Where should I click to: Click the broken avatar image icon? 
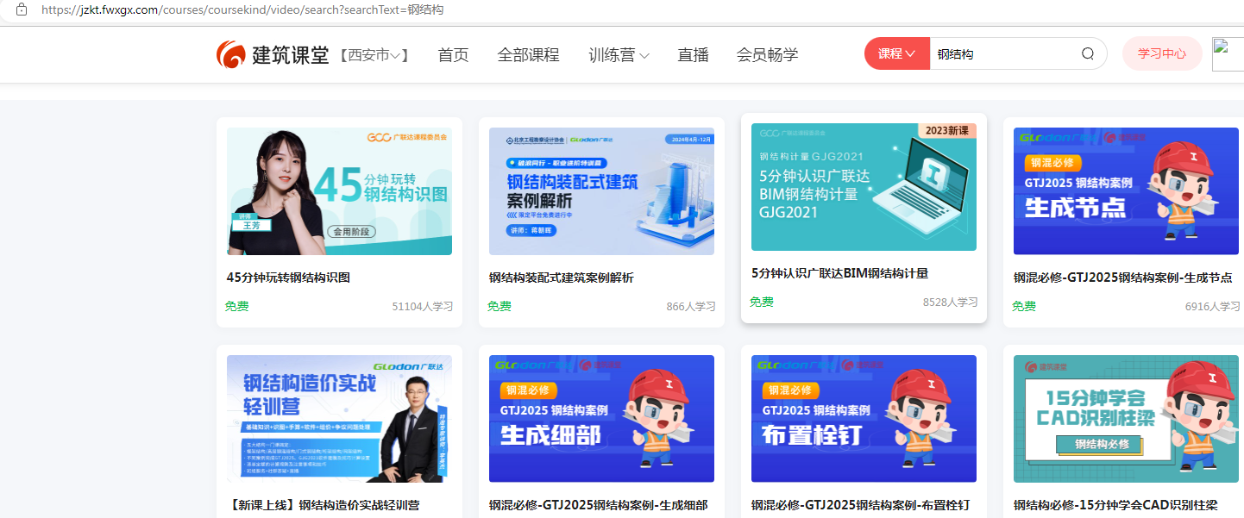tap(1228, 53)
